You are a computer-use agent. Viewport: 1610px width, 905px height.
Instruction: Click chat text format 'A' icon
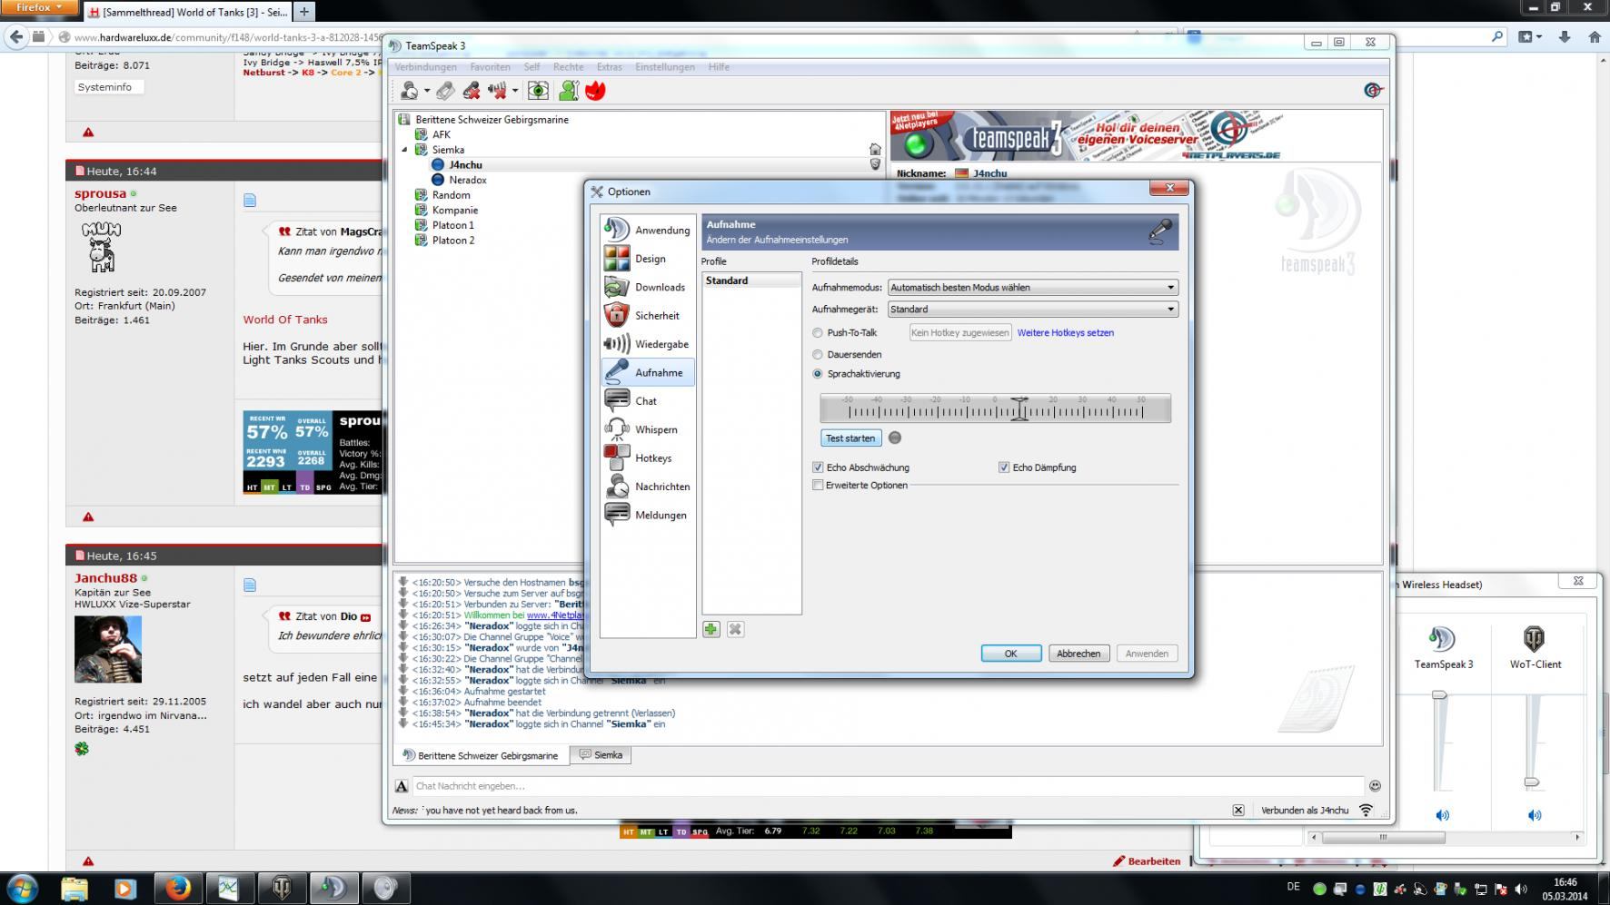(x=402, y=786)
